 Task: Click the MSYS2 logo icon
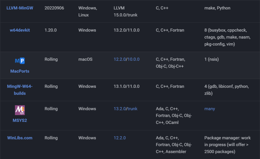[20, 110]
